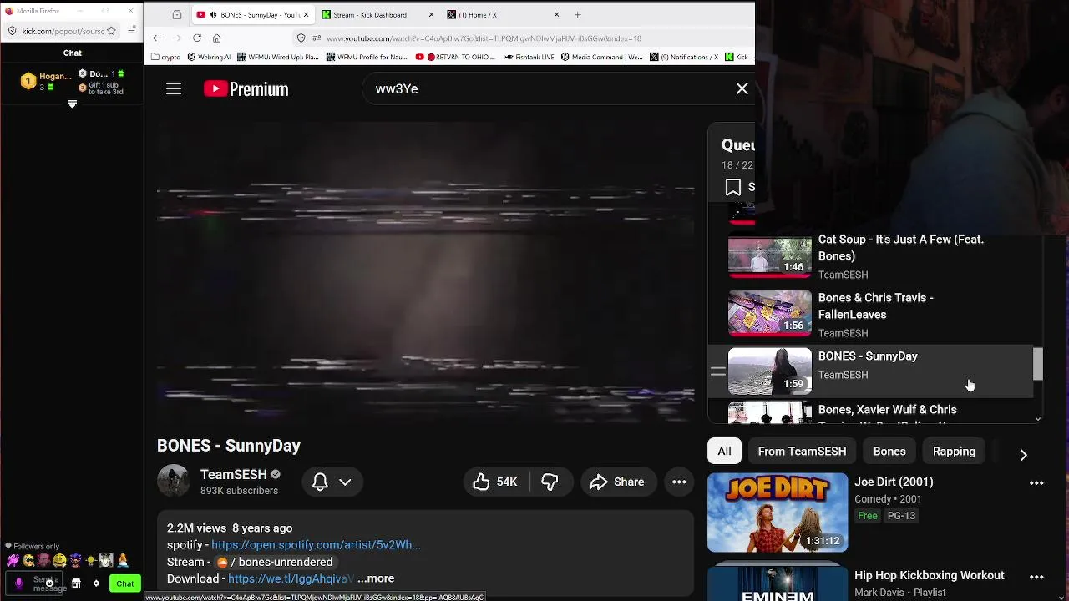Share the BONES - SunnyDay video
The width and height of the screenshot is (1069, 601).
[x=617, y=482]
